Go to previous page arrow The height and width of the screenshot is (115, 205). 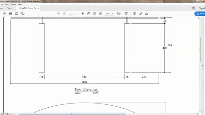59,13
